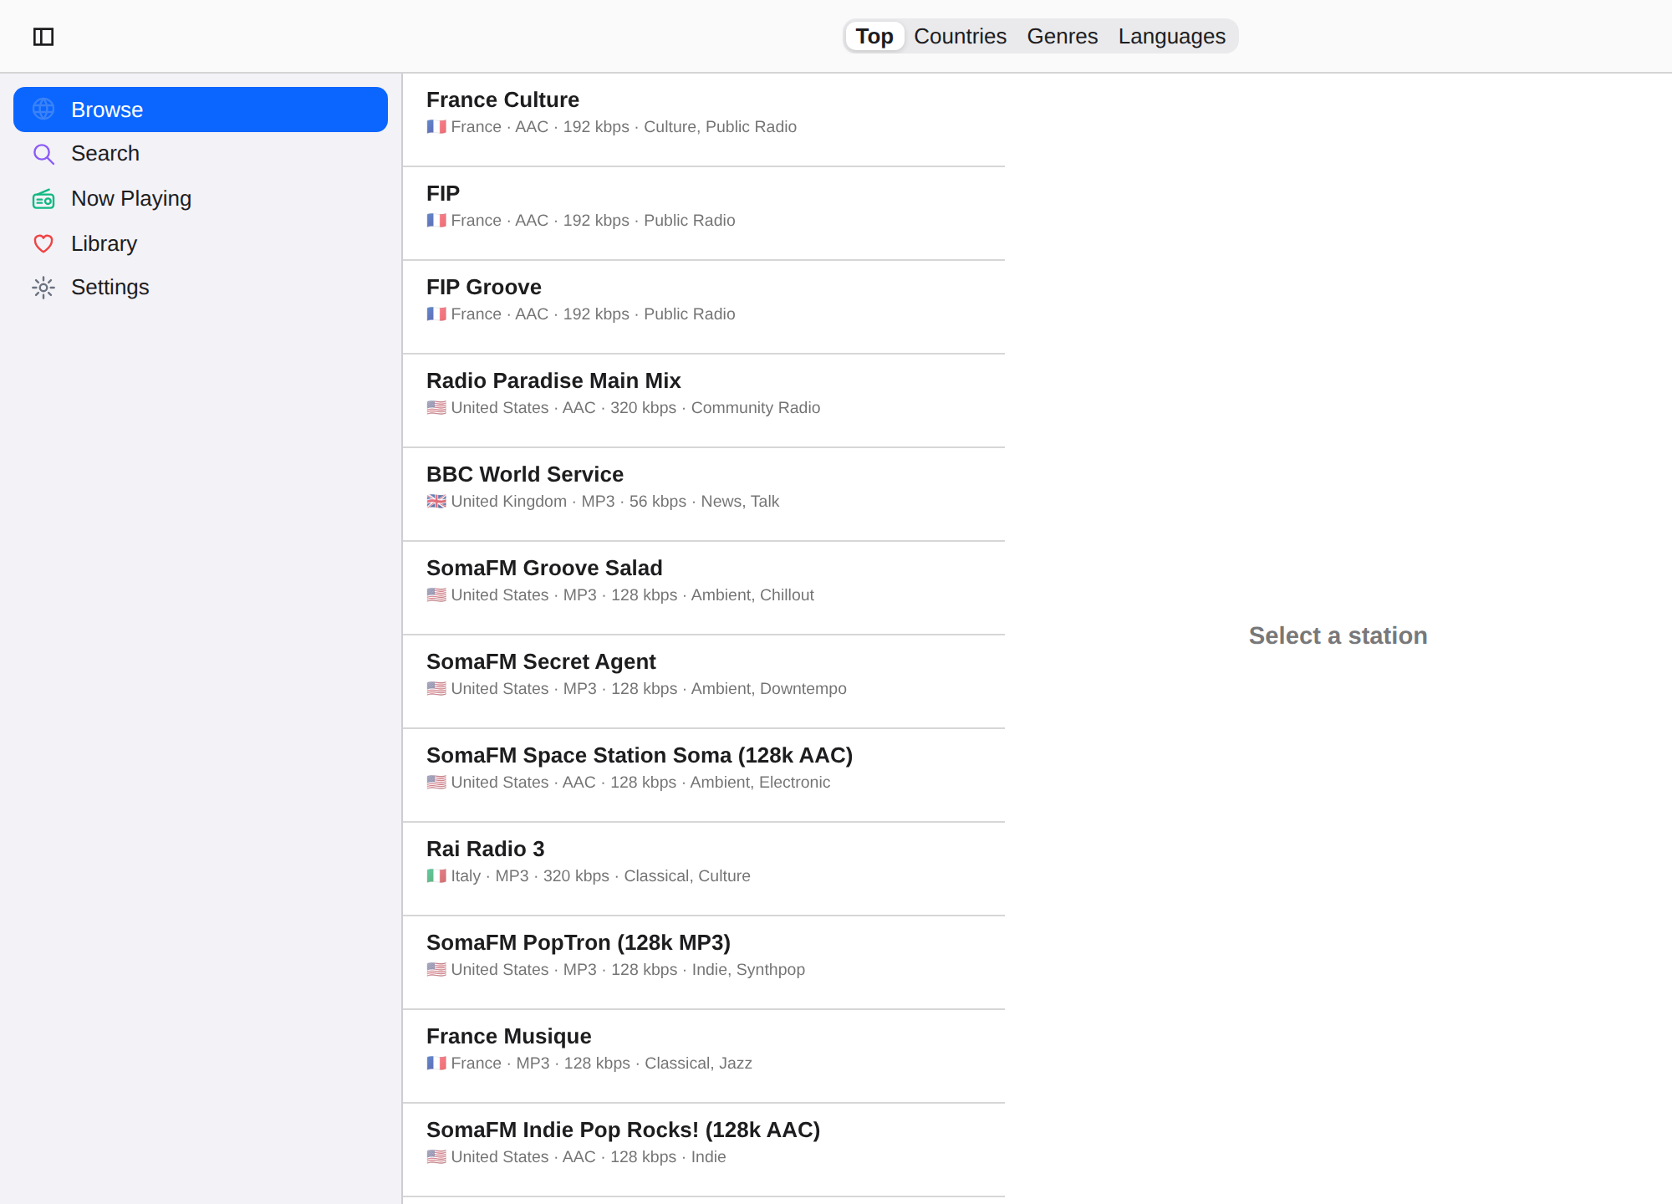Click the 'Ambient, Chillout' details line
This screenshot has width=1672, height=1204.
tap(620, 595)
